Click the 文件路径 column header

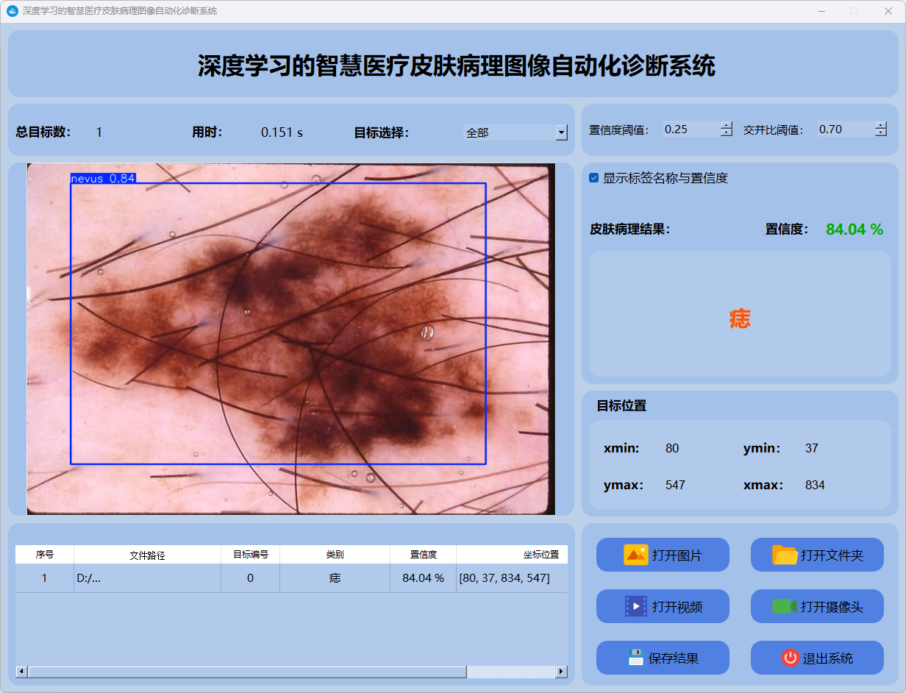(x=147, y=555)
